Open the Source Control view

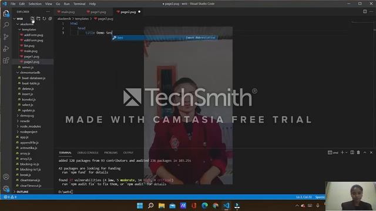pyautogui.click(x=6, y=36)
